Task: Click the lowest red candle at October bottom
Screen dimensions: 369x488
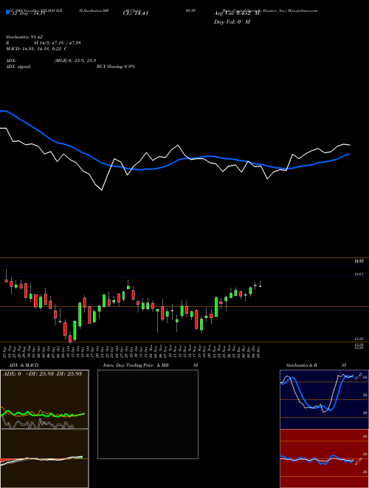Action: click(x=70, y=339)
